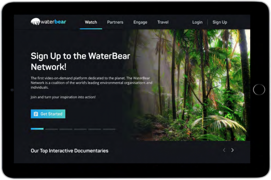
Task: Select the first carousel slide indicator
Action: 37,129
